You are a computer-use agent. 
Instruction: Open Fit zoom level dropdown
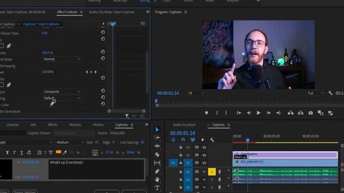pyautogui.click(x=196, y=93)
